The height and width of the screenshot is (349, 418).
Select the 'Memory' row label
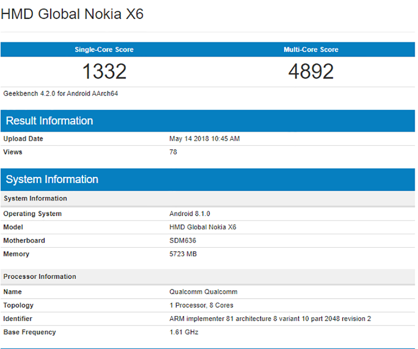(16, 254)
